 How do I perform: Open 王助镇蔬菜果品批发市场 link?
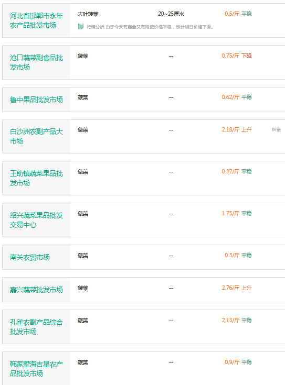(36, 178)
